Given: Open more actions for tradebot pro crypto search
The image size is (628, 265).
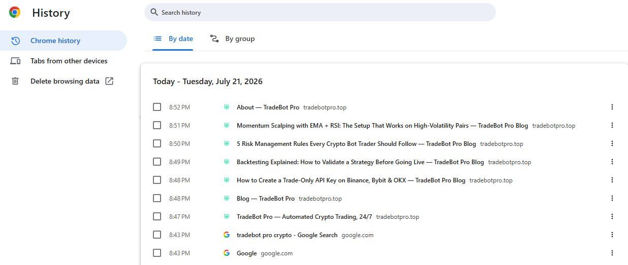Looking at the screenshot, I should point(612,235).
